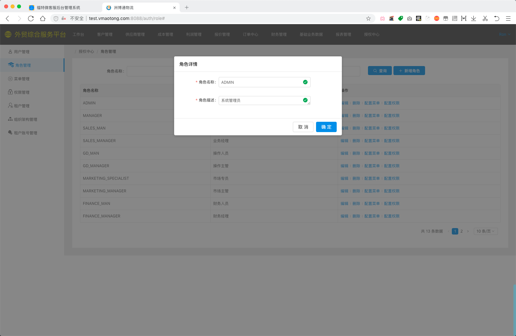
Task: Open the 10 条/页 page size dropdown
Action: [486, 231]
